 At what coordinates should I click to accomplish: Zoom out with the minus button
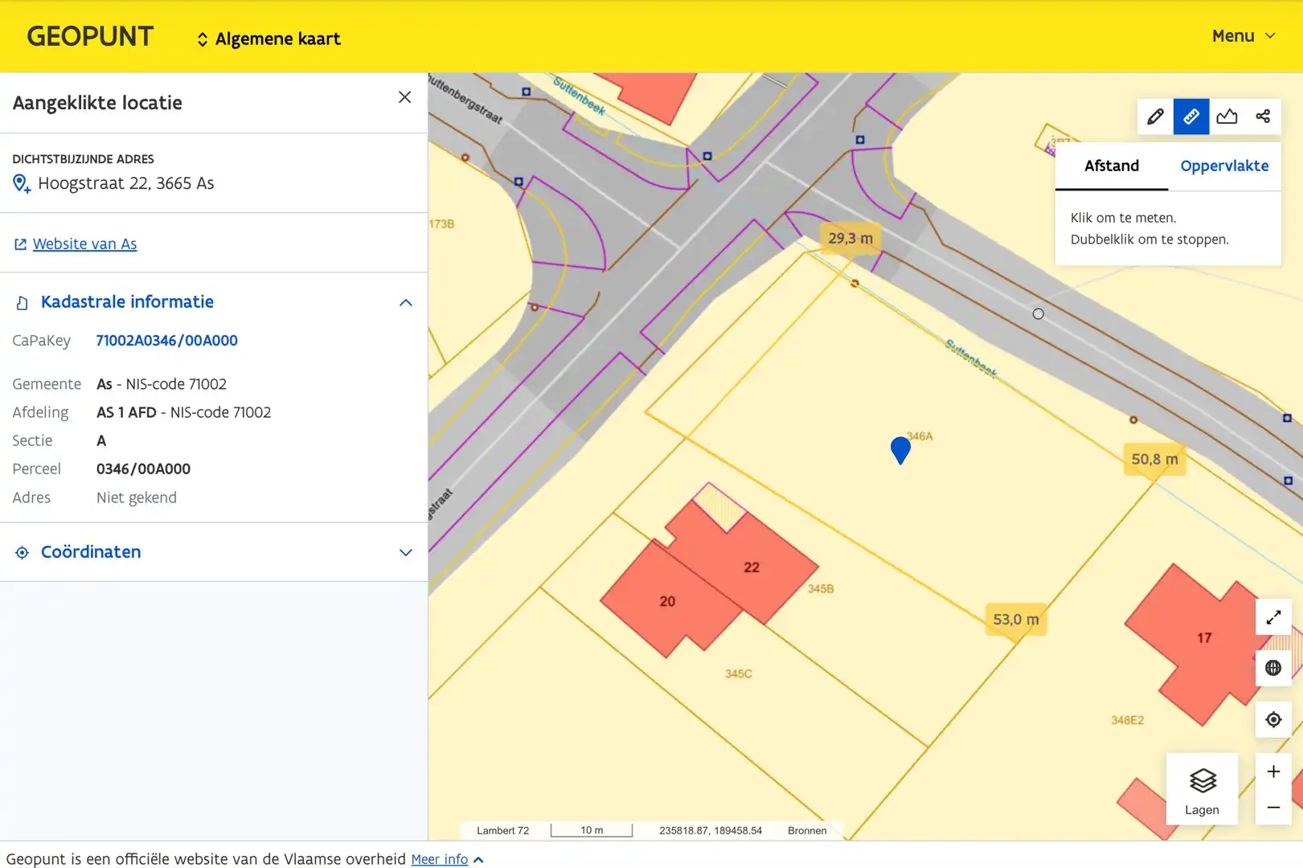(x=1273, y=807)
